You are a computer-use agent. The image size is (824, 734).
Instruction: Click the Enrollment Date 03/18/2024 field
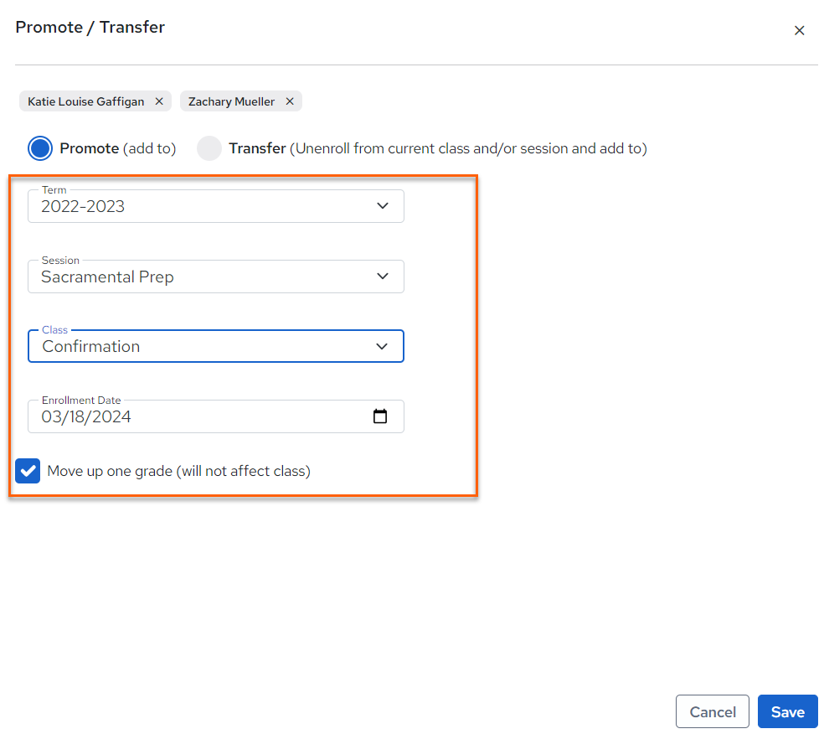tap(215, 416)
